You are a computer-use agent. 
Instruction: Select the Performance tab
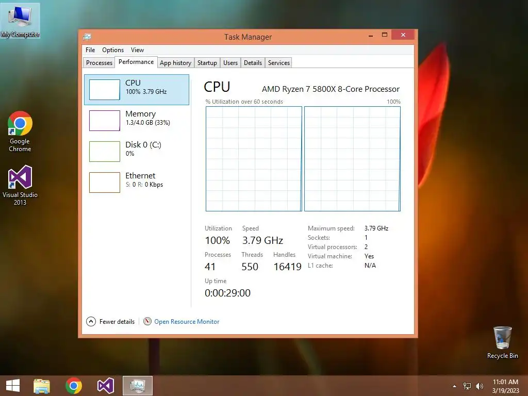[136, 62]
